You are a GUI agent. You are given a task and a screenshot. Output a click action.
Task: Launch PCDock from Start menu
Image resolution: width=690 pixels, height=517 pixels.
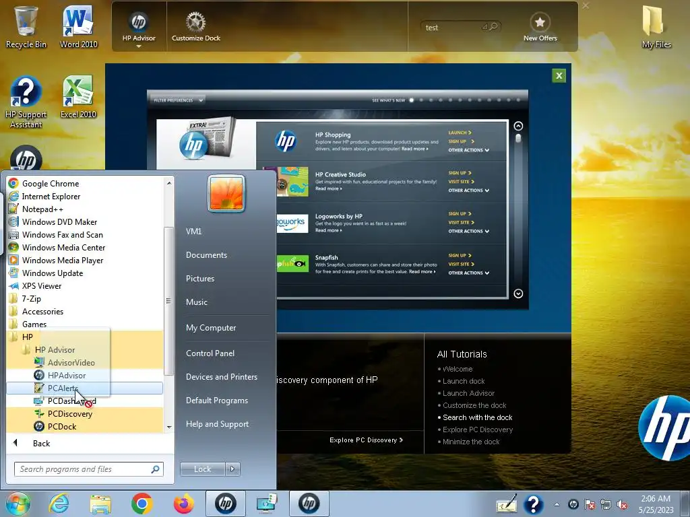84,426
